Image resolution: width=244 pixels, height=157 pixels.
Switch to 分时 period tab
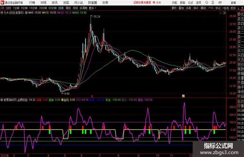tap(9, 8)
